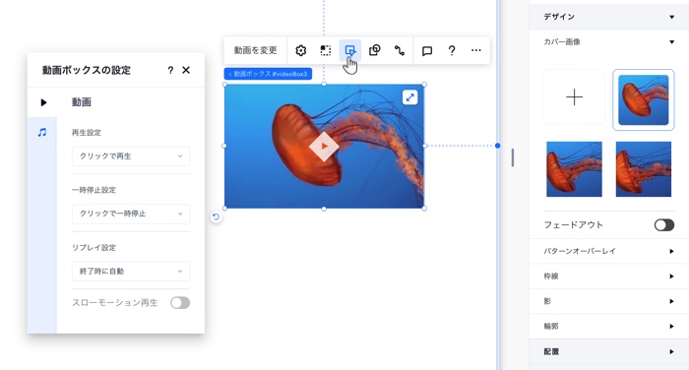689x370 pixels.
Task: Expand the 輪郭 section
Action: pyautogui.click(x=609, y=327)
